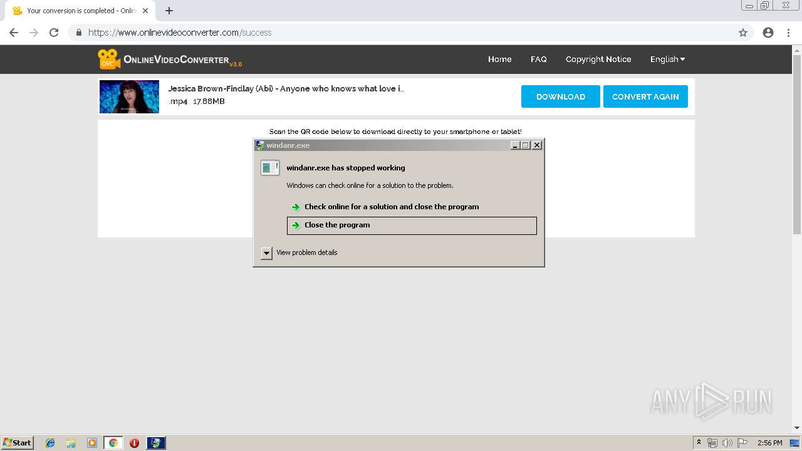Click the CONVERT AGAIN button

(x=645, y=96)
